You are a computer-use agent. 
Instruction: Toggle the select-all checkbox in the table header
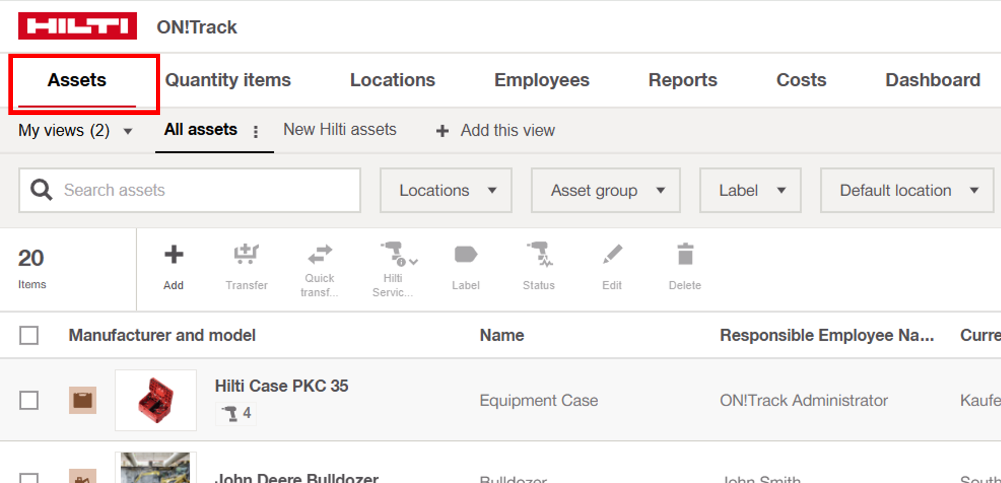(29, 335)
